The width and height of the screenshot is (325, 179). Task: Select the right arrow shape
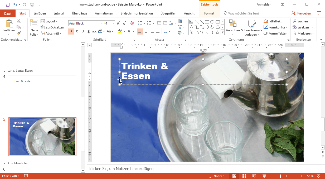pyautogui.click(x=207, y=27)
